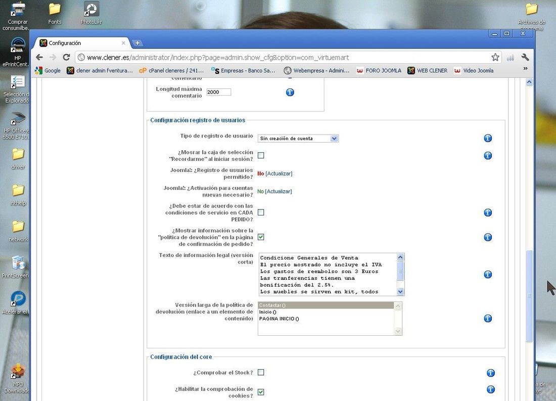Select Contactar() in devolución list

(x=326, y=305)
